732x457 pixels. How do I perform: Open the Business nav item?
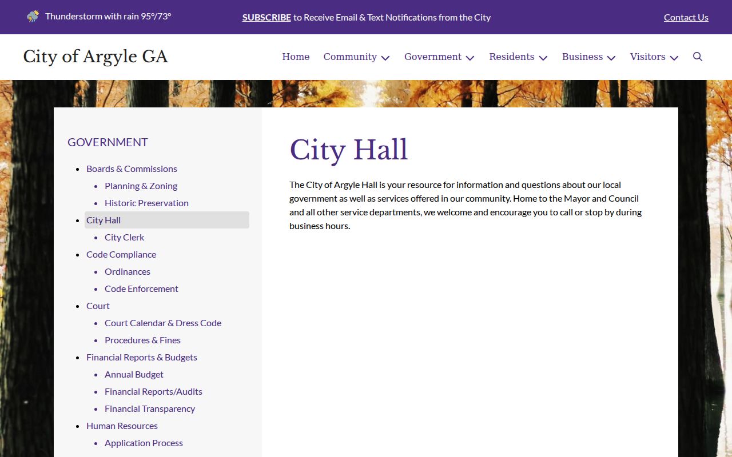582,57
